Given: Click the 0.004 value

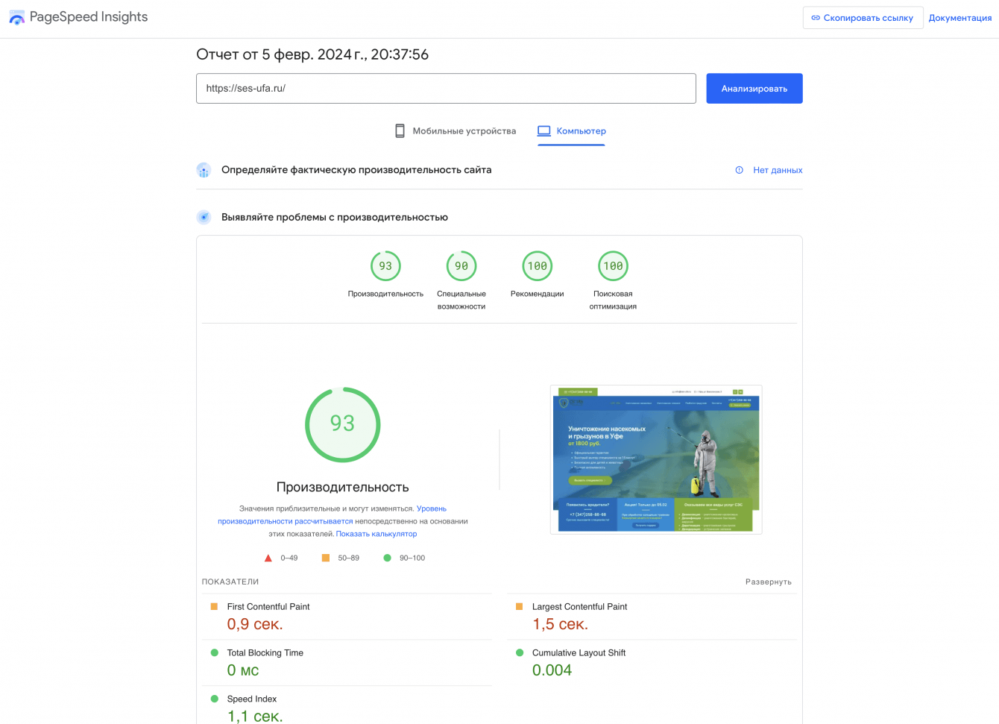Looking at the screenshot, I should [552, 670].
